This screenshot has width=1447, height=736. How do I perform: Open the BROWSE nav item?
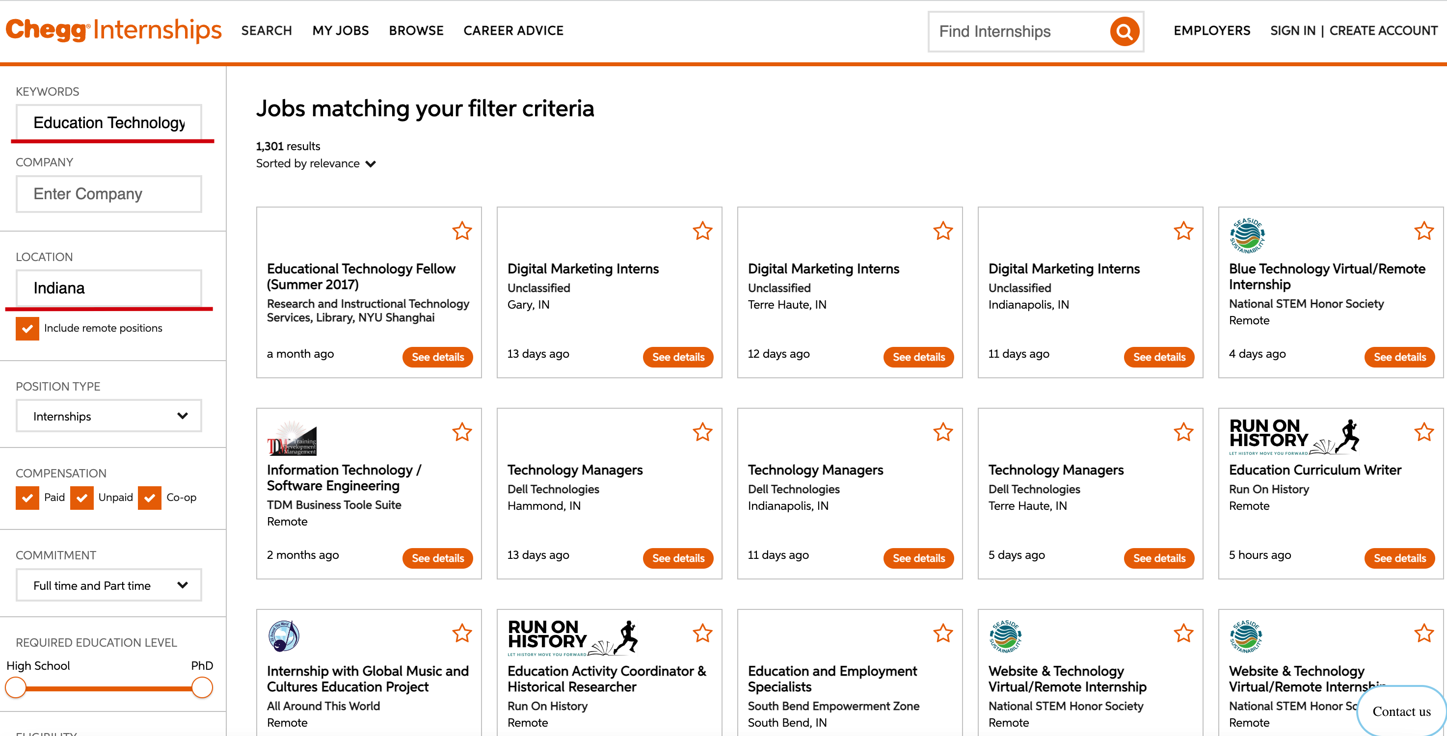416,30
